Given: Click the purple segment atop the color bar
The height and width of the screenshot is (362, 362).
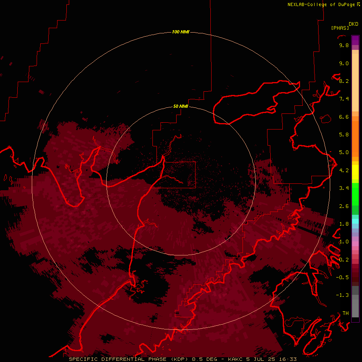Looking at the screenshot, I should pyautogui.click(x=355, y=40).
